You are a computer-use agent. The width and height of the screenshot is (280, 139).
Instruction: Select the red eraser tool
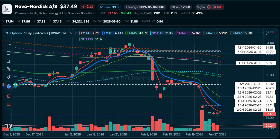coord(9,104)
